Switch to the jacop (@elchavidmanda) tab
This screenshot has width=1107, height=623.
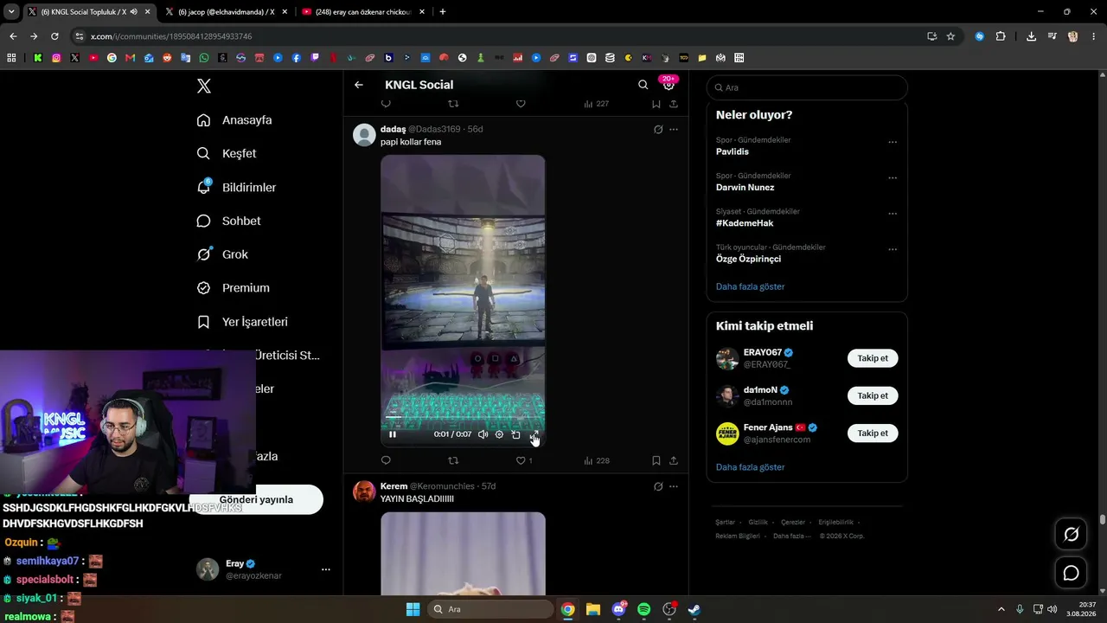(227, 12)
